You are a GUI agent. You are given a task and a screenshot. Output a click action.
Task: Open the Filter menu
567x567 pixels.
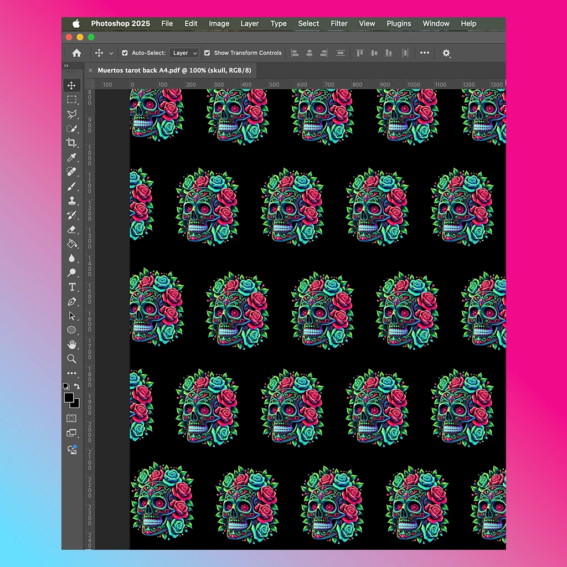339,23
